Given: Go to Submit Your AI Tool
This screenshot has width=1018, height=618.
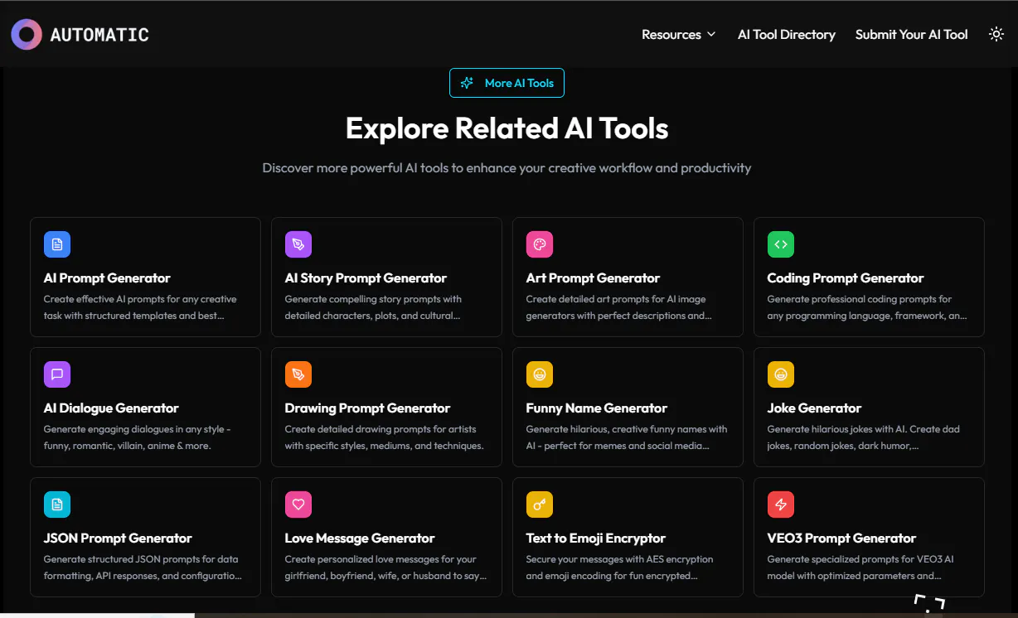Looking at the screenshot, I should [x=912, y=34].
